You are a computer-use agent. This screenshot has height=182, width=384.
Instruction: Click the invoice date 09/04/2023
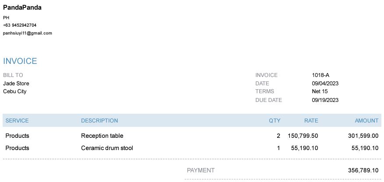tap(325, 84)
